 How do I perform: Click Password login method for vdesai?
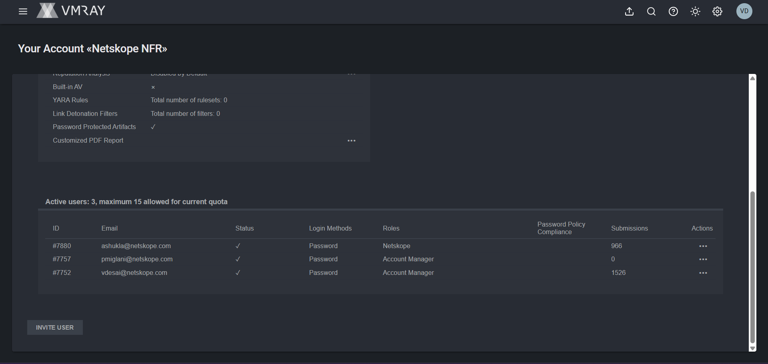point(323,273)
